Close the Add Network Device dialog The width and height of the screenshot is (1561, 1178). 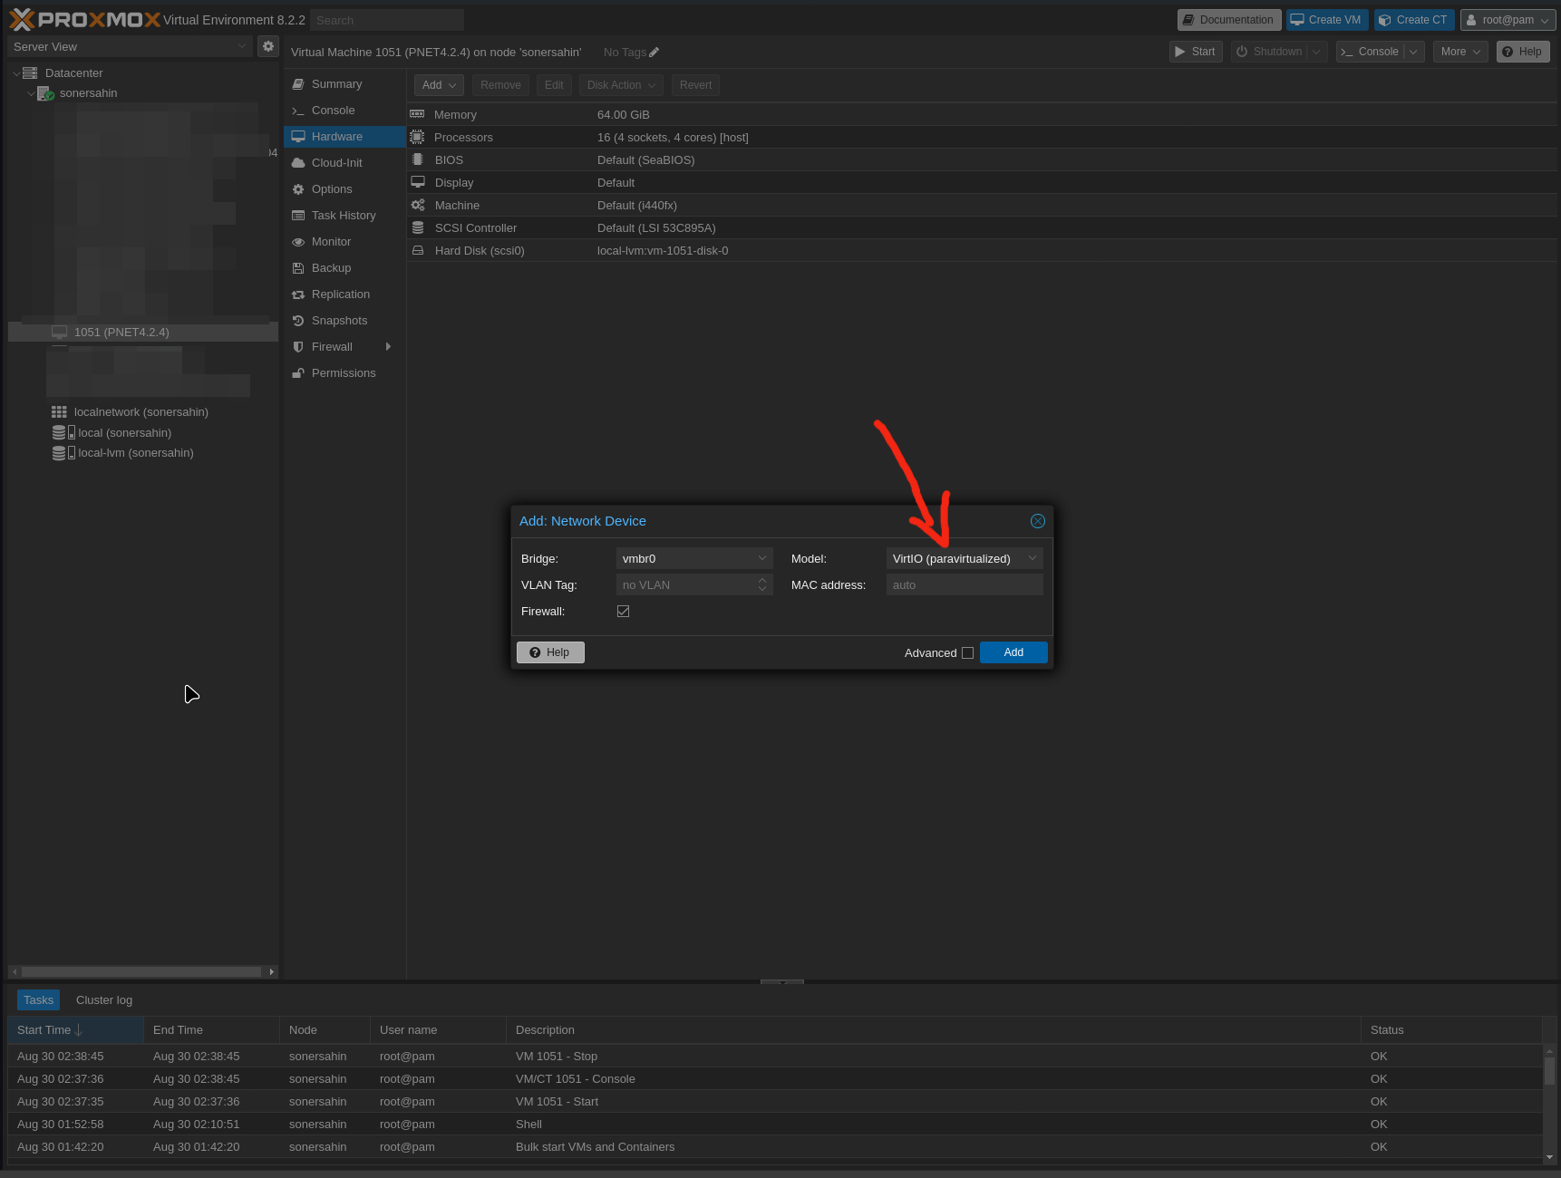[x=1038, y=521]
